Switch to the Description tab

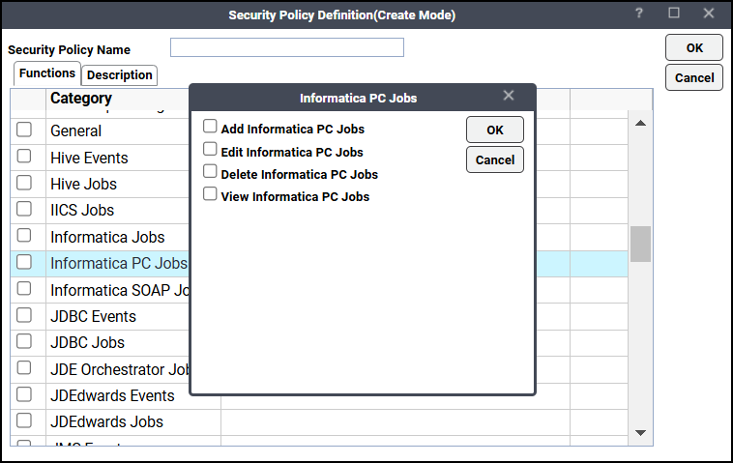[120, 75]
